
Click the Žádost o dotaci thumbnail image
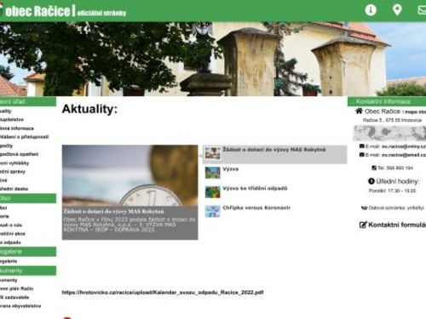[x=212, y=153]
